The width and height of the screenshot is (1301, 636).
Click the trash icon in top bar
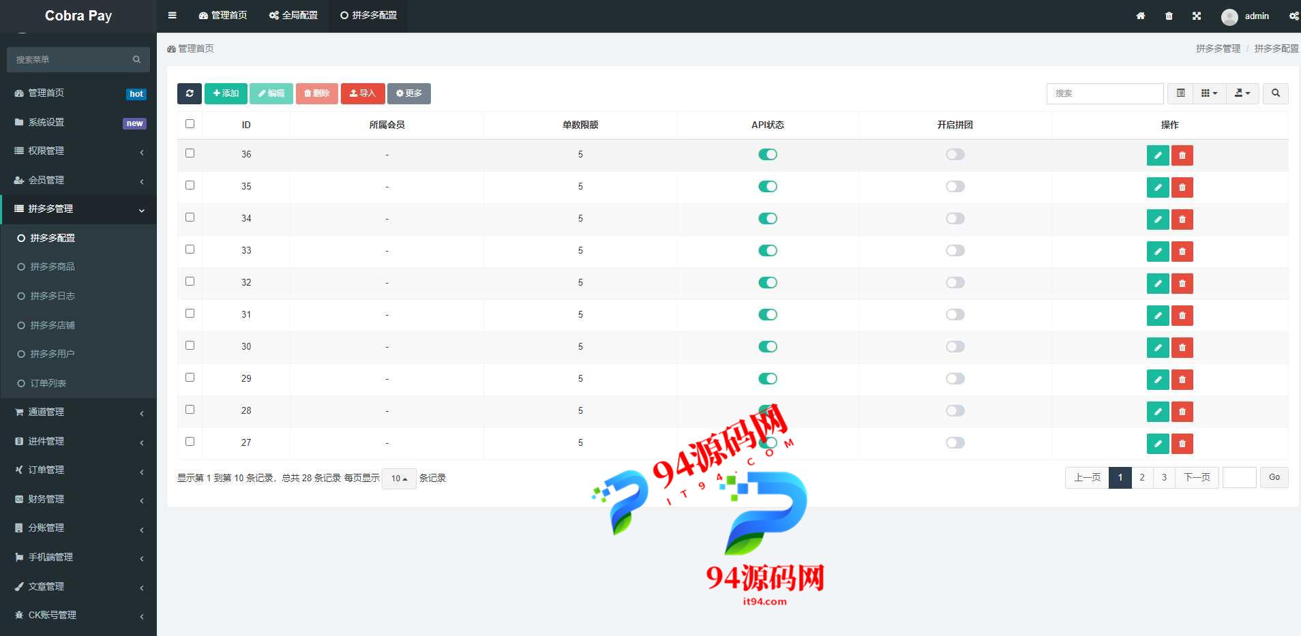point(1169,16)
